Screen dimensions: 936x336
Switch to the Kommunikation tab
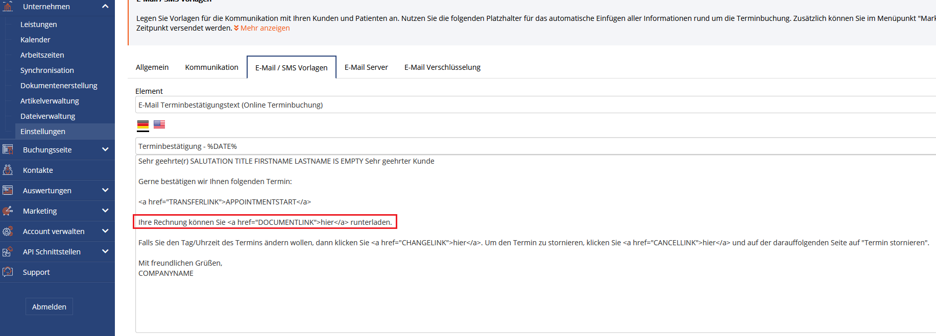click(211, 67)
